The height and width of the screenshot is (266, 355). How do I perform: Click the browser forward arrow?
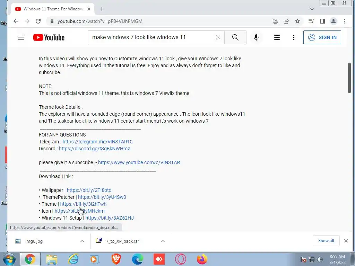pyautogui.click(x=27, y=21)
